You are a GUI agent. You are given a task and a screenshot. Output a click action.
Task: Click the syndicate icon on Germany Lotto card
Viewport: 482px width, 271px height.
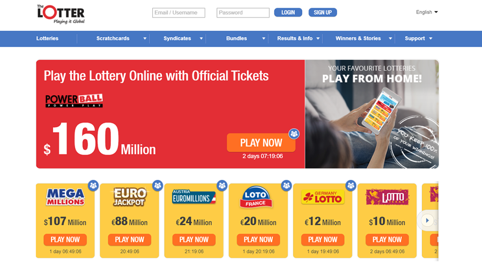click(351, 186)
